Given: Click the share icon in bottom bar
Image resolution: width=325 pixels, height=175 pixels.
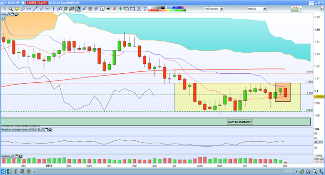Looking at the screenshot, I should click(x=3, y=171).
